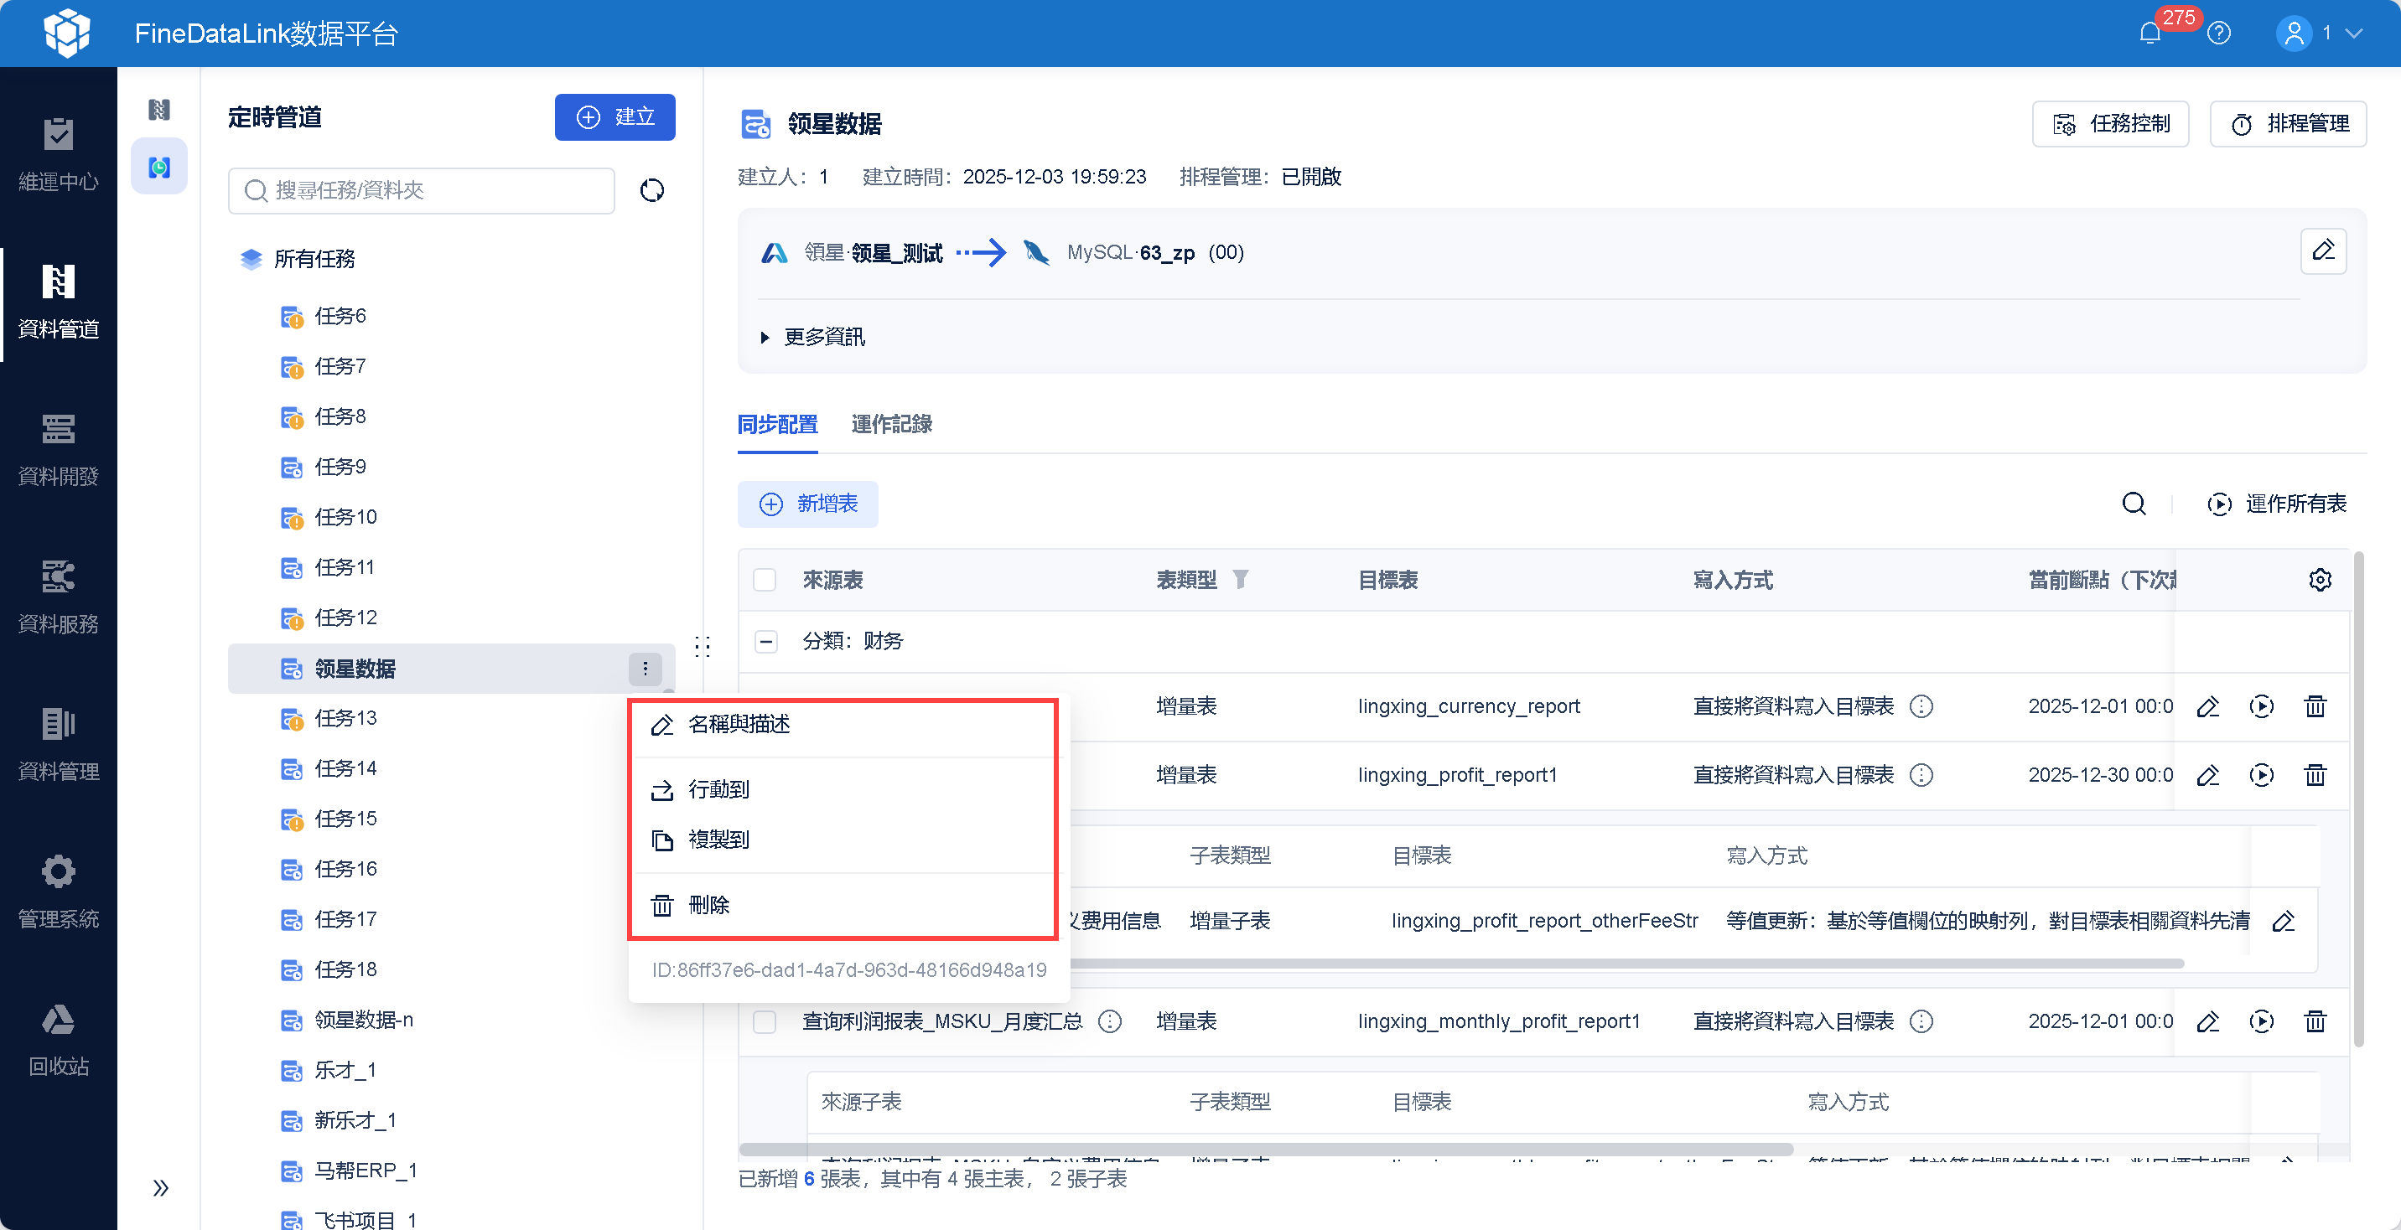This screenshot has height=1230, width=2401.
Task: Edit the lingxing_profit_report1 row
Action: (2207, 775)
